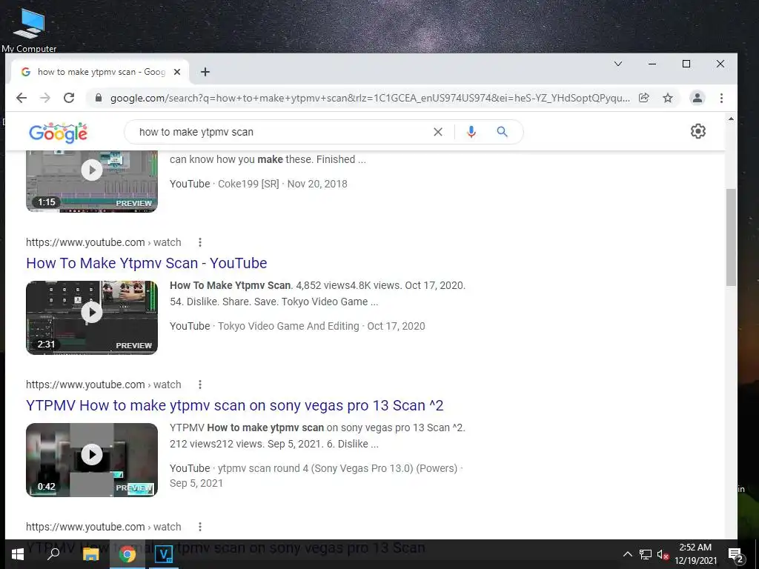The image size is (759, 569).
Task: Click the page vertical scrollbar thumb
Action: (x=731, y=237)
